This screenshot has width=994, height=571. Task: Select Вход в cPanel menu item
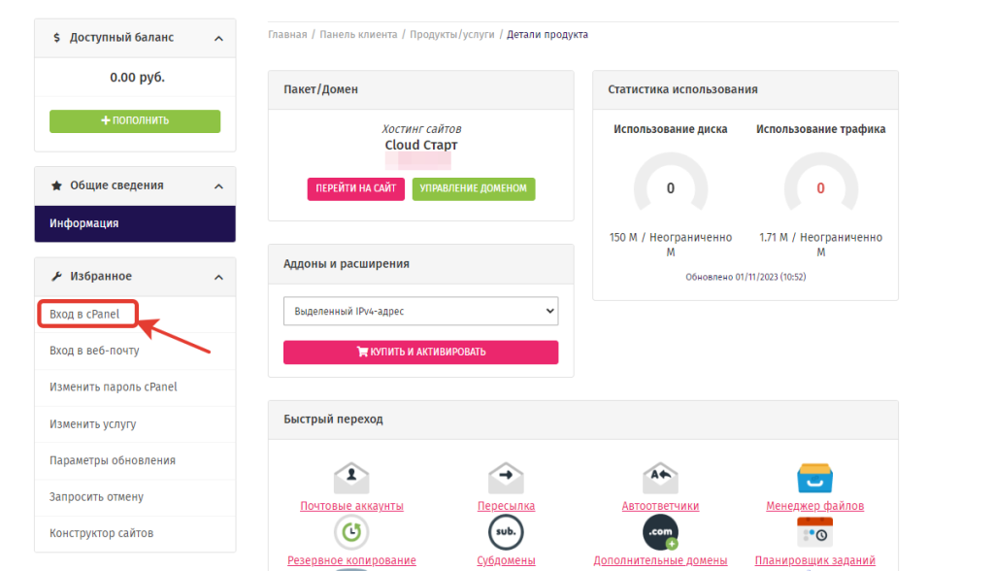click(x=84, y=314)
